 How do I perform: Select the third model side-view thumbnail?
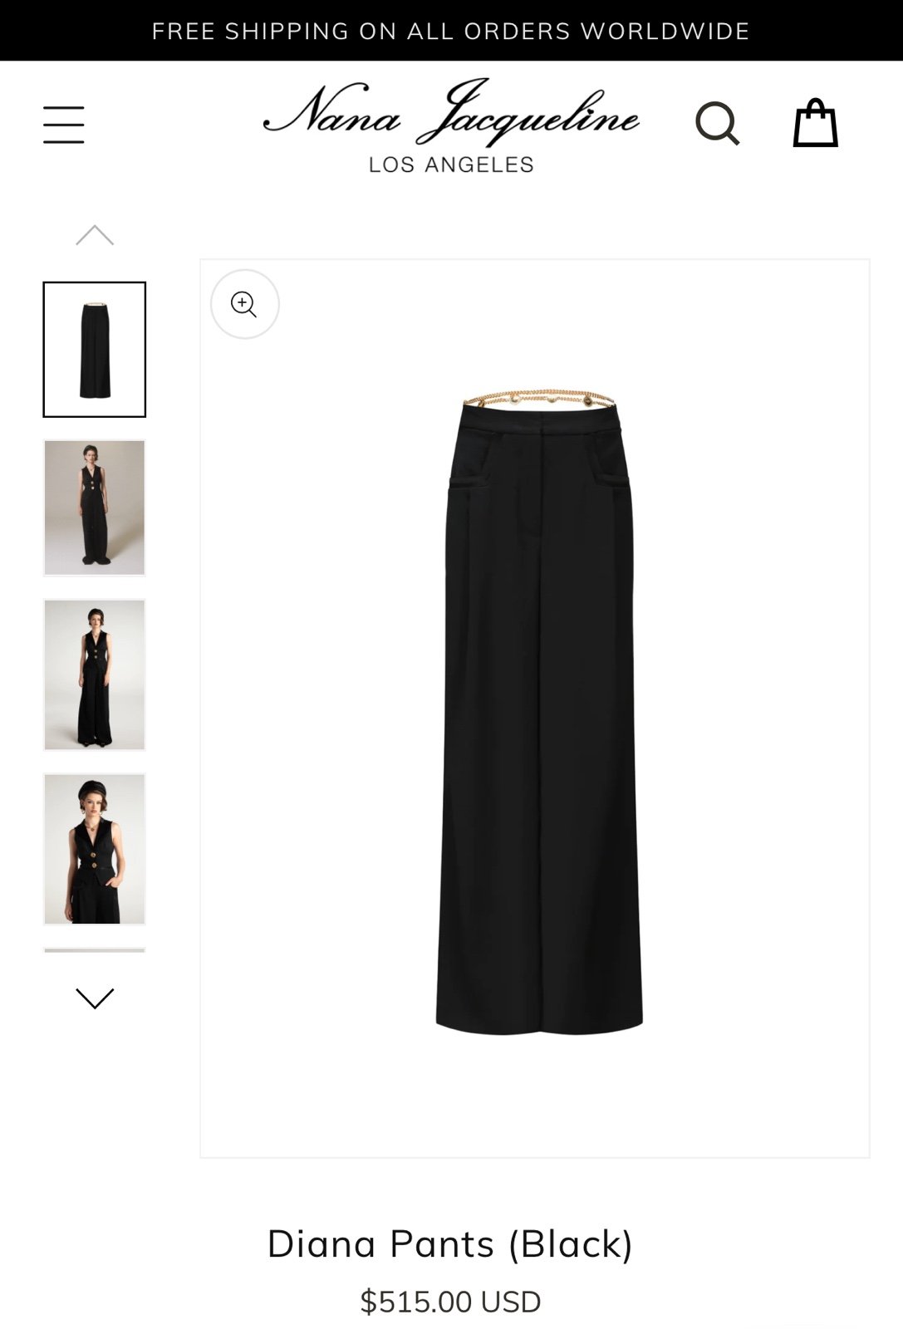pos(95,674)
